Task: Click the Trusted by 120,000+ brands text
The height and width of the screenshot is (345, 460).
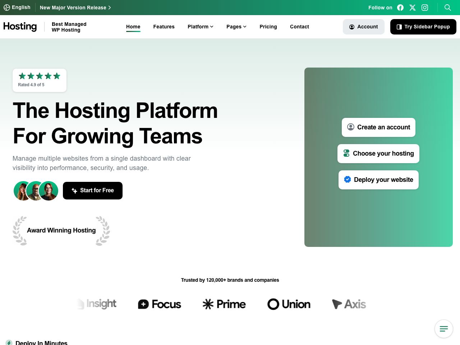Action: (230, 280)
